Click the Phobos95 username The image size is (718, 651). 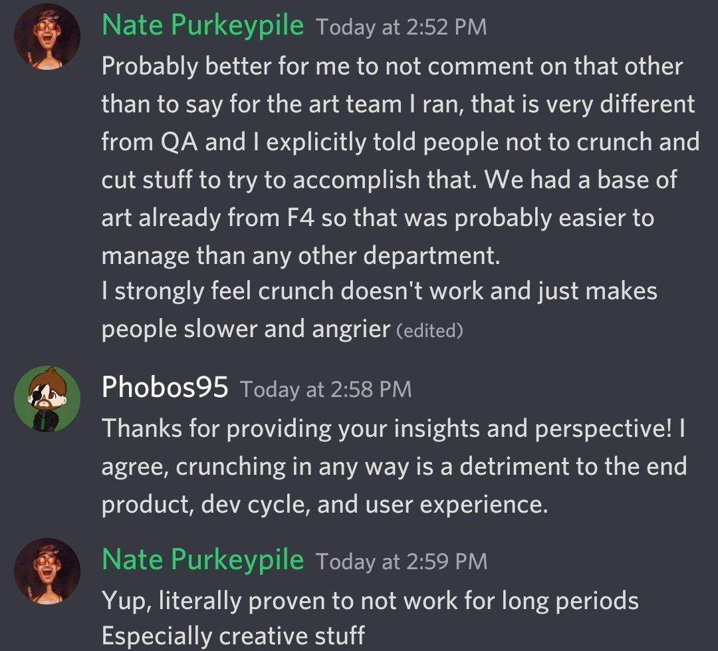(x=165, y=387)
